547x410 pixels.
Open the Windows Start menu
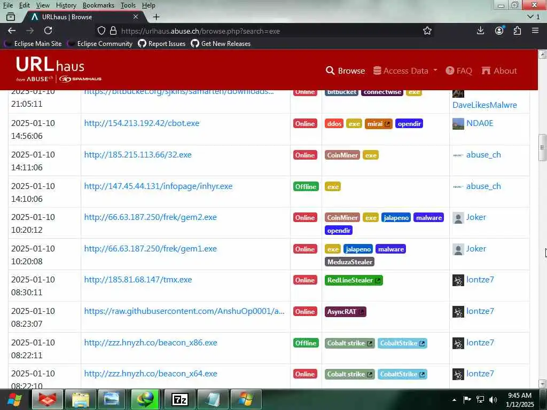click(14, 399)
